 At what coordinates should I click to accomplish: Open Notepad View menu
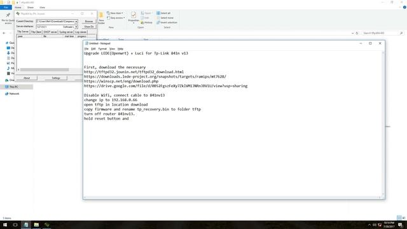[x=112, y=49]
